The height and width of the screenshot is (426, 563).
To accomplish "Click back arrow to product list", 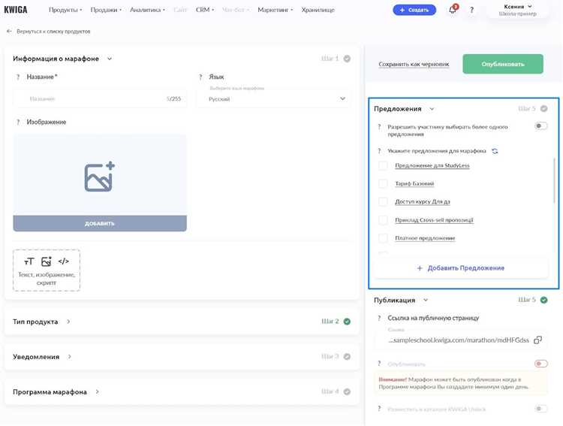I will tap(9, 32).
